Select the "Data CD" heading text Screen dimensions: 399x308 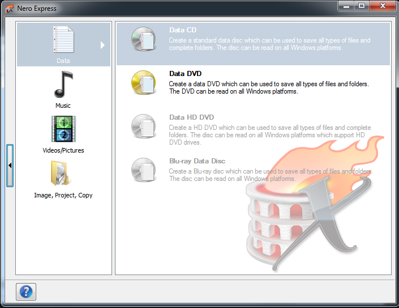coord(183,30)
